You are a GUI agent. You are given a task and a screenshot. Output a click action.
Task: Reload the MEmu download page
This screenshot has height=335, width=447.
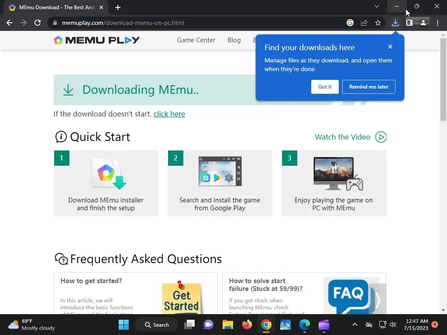38,23
